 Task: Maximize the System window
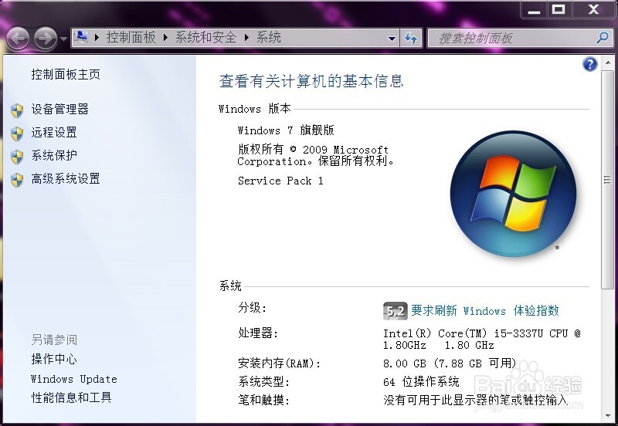(558, 9)
